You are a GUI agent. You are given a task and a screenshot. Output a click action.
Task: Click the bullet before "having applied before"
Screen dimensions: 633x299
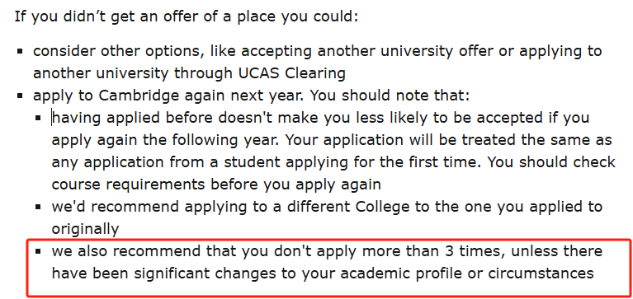[x=38, y=118]
